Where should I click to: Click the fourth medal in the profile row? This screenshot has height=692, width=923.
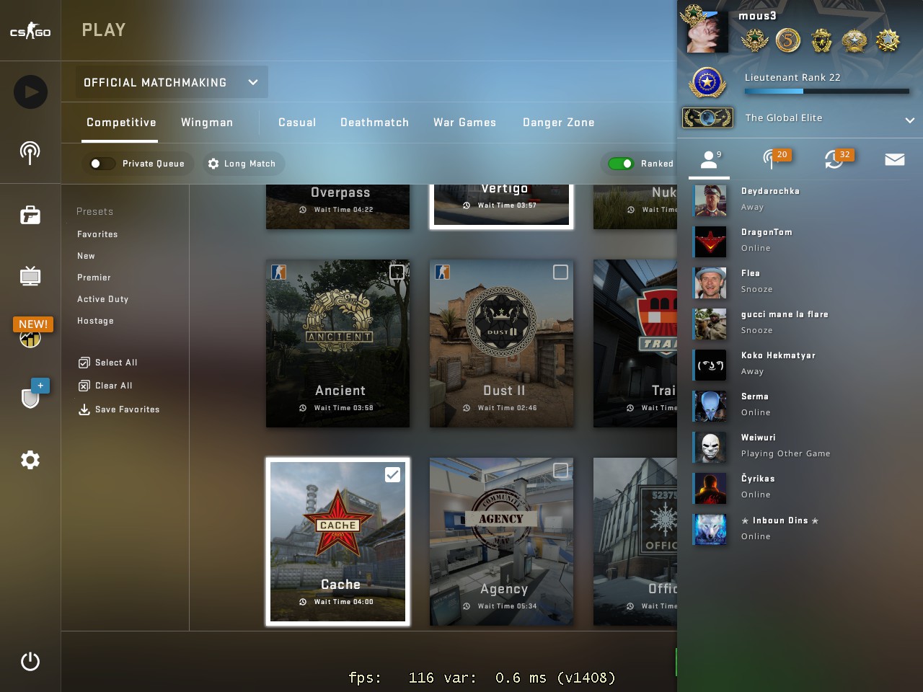click(x=854, y=40)
